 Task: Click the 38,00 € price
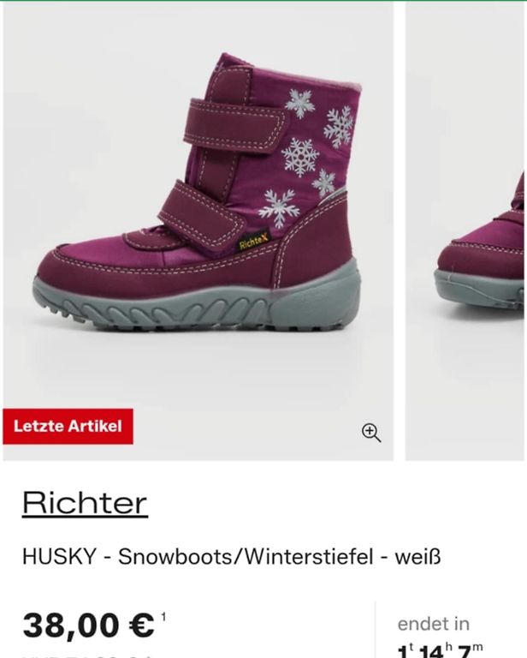pos(88,625)
